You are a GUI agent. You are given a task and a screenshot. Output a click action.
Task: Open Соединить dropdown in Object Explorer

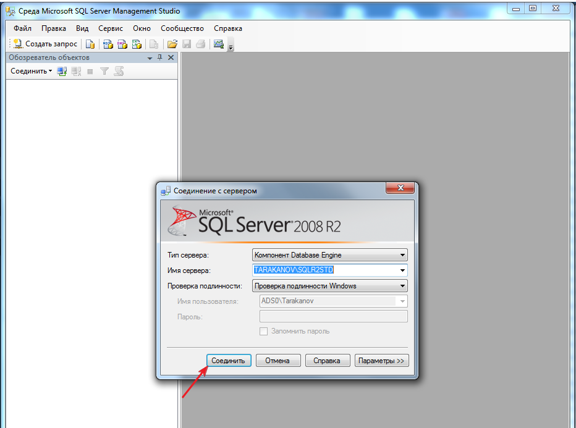click(32, 71)
